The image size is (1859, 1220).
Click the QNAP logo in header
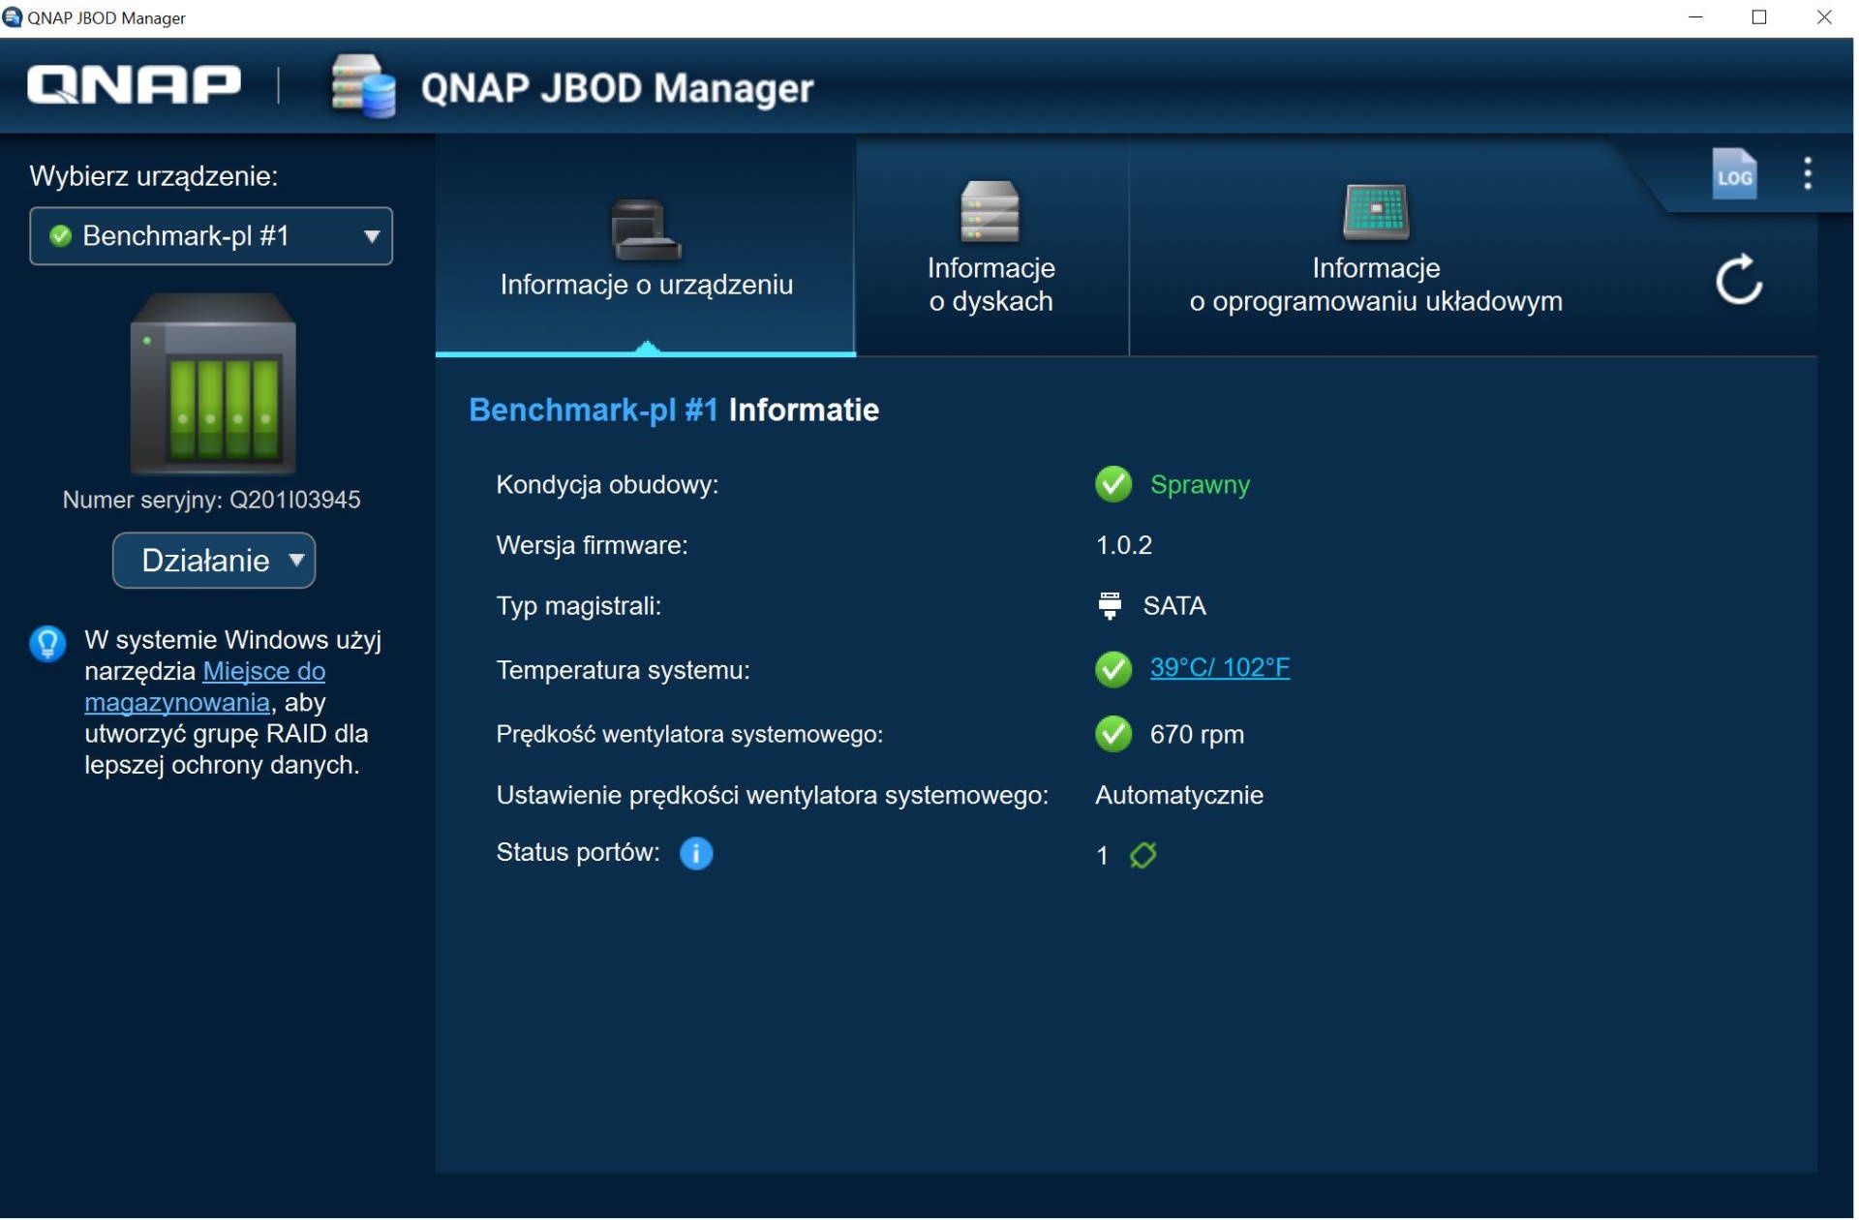(135, 84)
